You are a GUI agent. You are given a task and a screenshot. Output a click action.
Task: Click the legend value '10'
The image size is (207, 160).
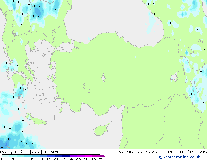coord(41,159)
